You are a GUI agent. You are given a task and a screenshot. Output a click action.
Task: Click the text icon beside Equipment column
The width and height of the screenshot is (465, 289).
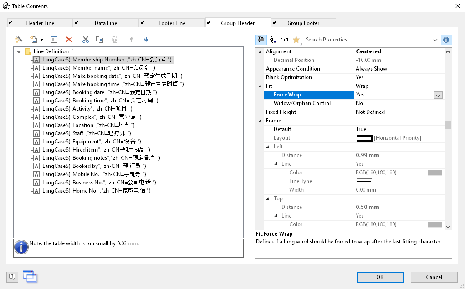pyautogui.click(x=36, y=142)
